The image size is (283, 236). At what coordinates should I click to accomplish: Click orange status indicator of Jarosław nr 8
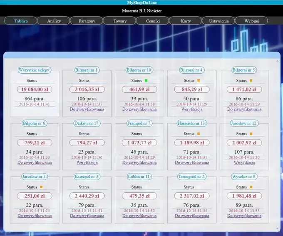pyautogui.click(x=41, y=187)
